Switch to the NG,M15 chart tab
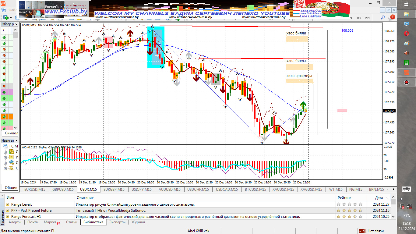The image size is (416, 234). pos(355,190)
